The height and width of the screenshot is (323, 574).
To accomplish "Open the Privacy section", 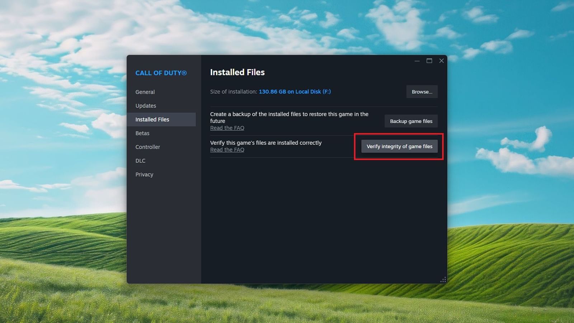I will pyautogui.click(x=144, y=174).
